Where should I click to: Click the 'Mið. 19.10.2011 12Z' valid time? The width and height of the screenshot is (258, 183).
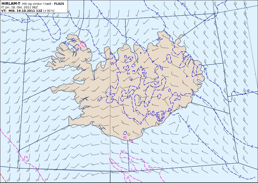(x=25, y=11)
